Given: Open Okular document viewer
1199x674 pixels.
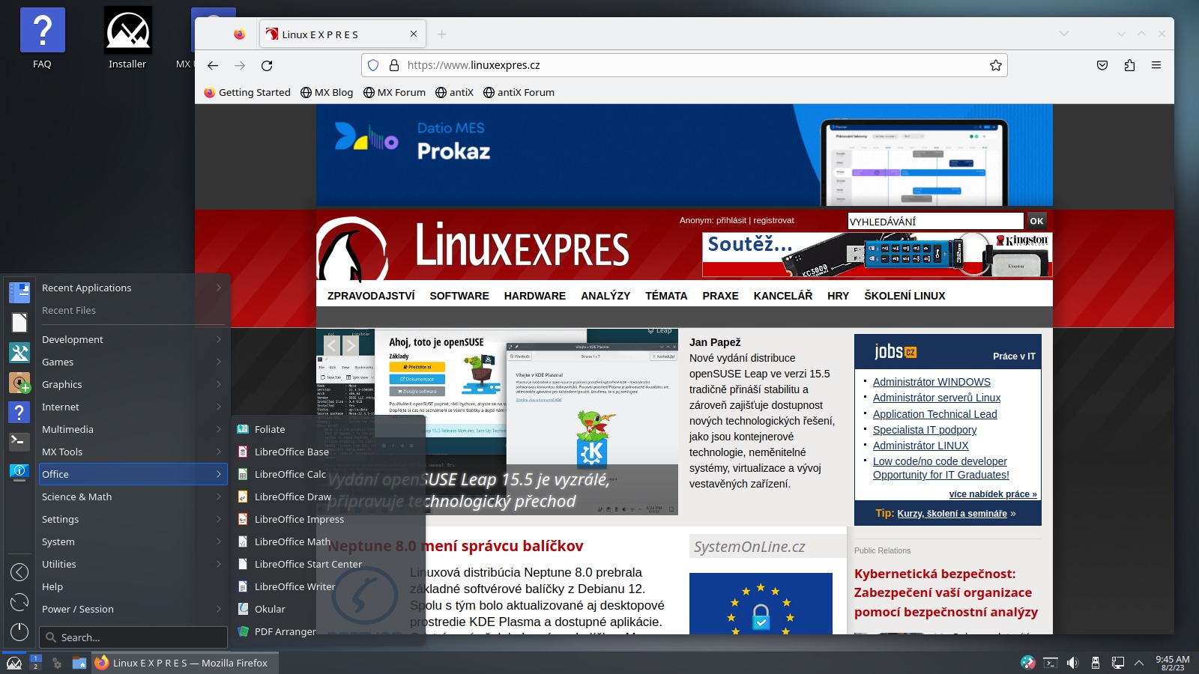Looking at the screenshot, I should point(328,609).
